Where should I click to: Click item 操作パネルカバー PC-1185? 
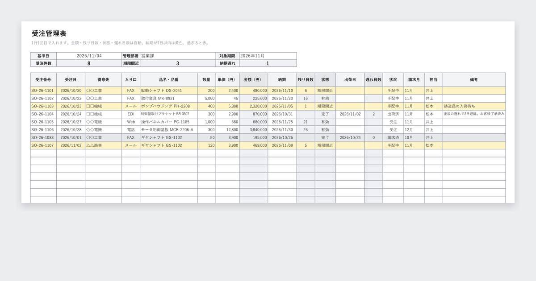point(169,122)
